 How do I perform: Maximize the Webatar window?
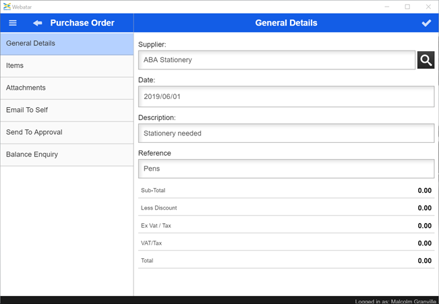(407, 7)
